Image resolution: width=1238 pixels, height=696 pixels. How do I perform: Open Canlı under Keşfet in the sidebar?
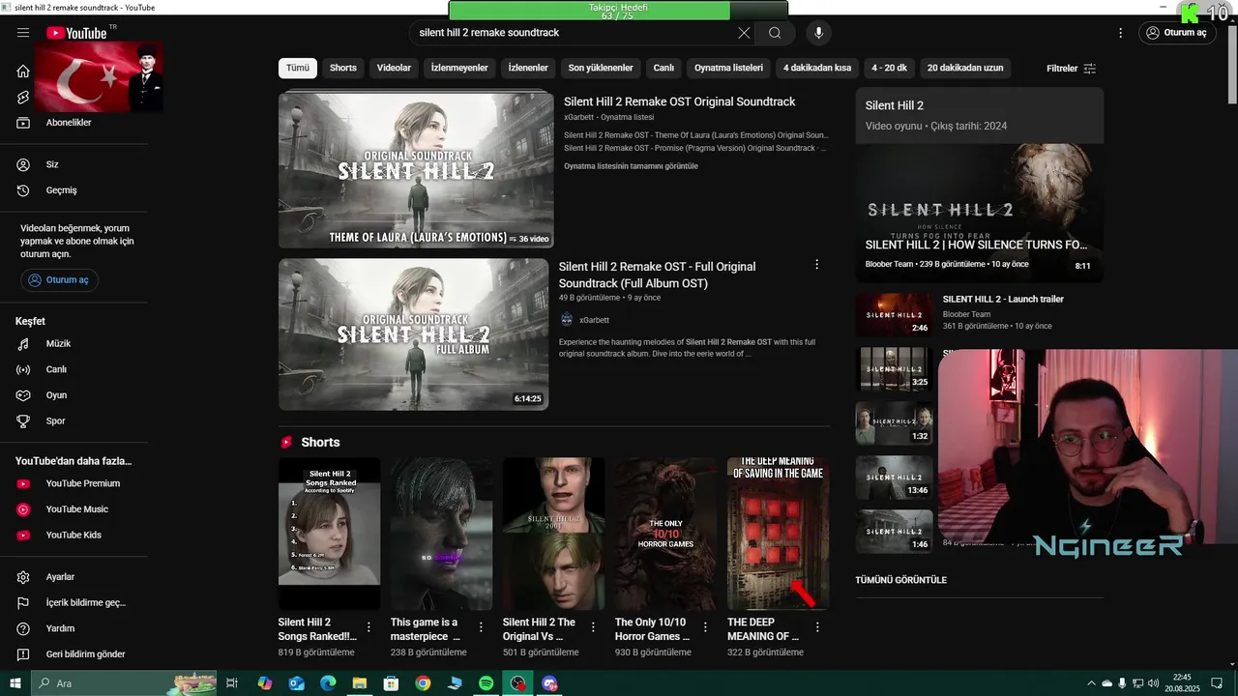[56, 369]
